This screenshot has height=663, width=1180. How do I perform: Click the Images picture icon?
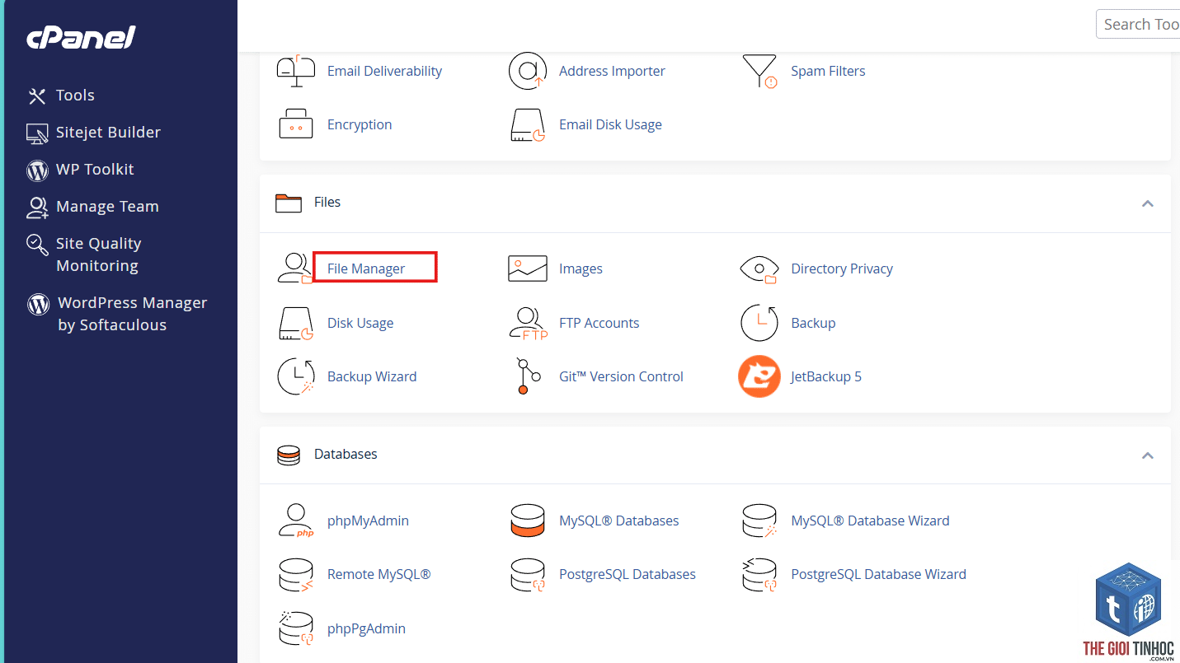tap(528, 268)
